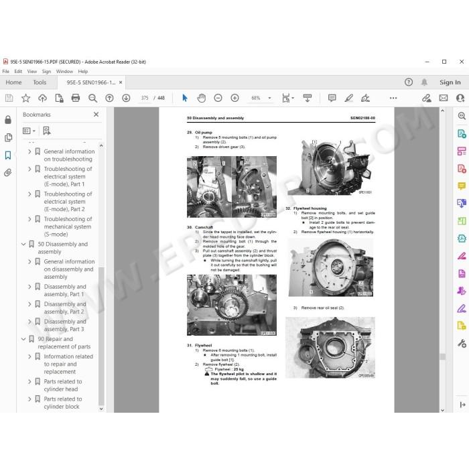Screen dimensions: 469x469
Task: Open the zoom percentage dropdown
Action: [269, 98]
